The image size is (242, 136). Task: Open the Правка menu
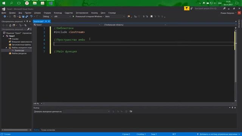coord(12,13)
